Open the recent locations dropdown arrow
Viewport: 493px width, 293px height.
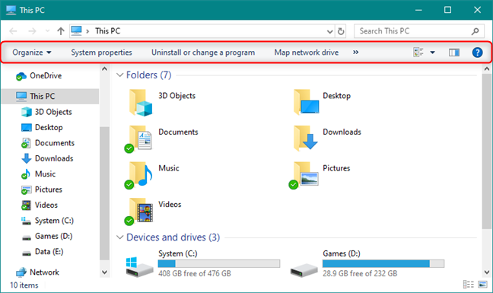(47, 31)
